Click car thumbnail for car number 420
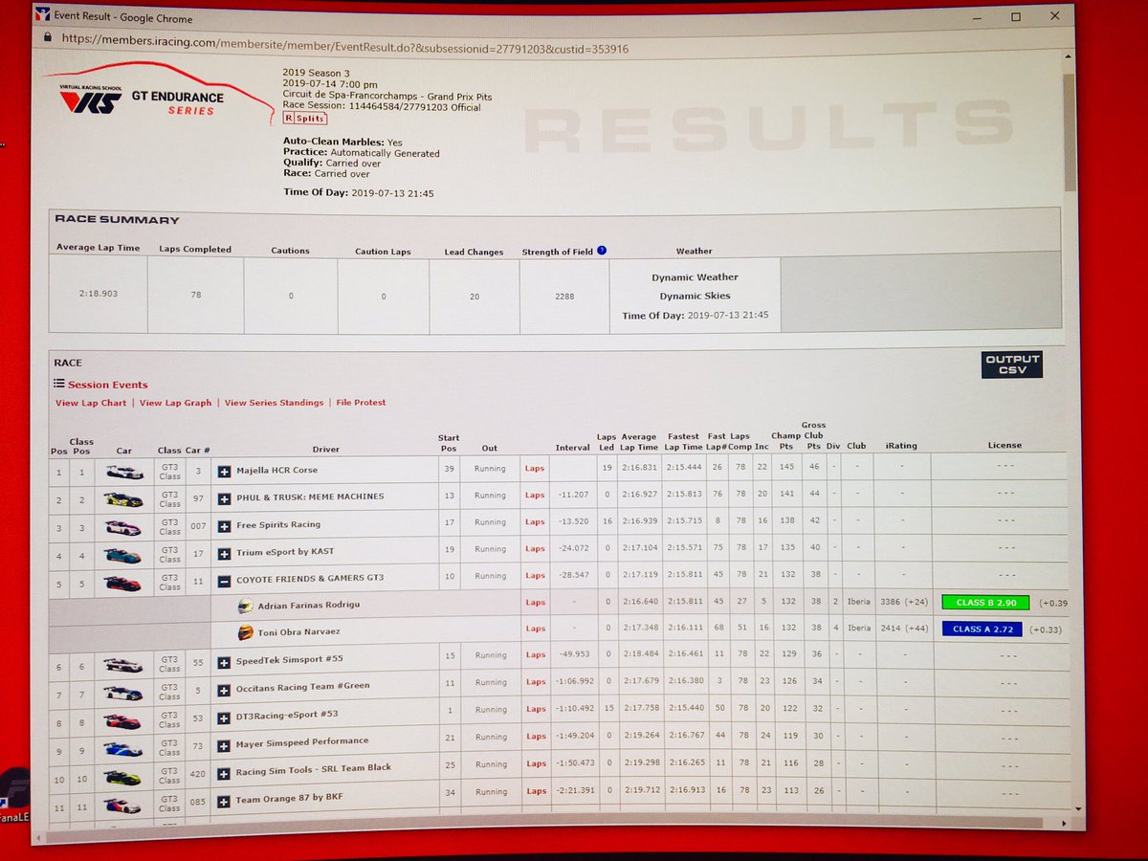 pos(122,777)
